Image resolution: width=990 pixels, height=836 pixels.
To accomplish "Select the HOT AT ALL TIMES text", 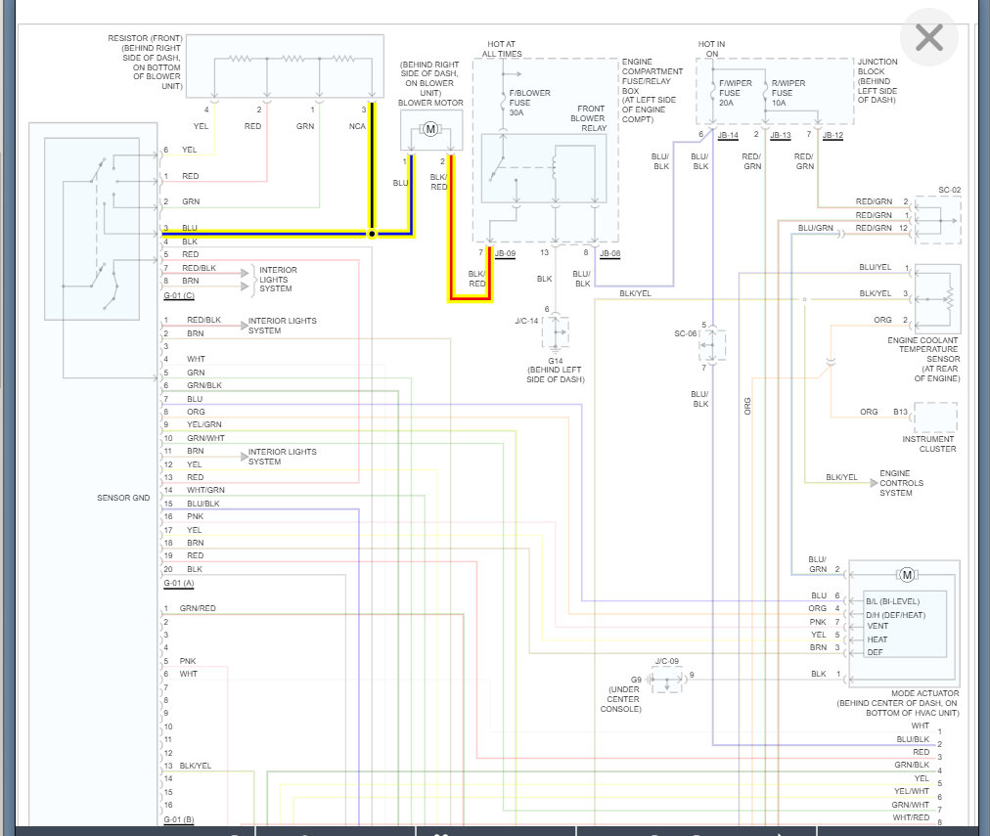I will 502,49.
